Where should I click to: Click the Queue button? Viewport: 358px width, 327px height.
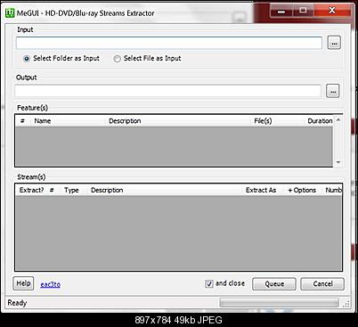click(274, 284)
